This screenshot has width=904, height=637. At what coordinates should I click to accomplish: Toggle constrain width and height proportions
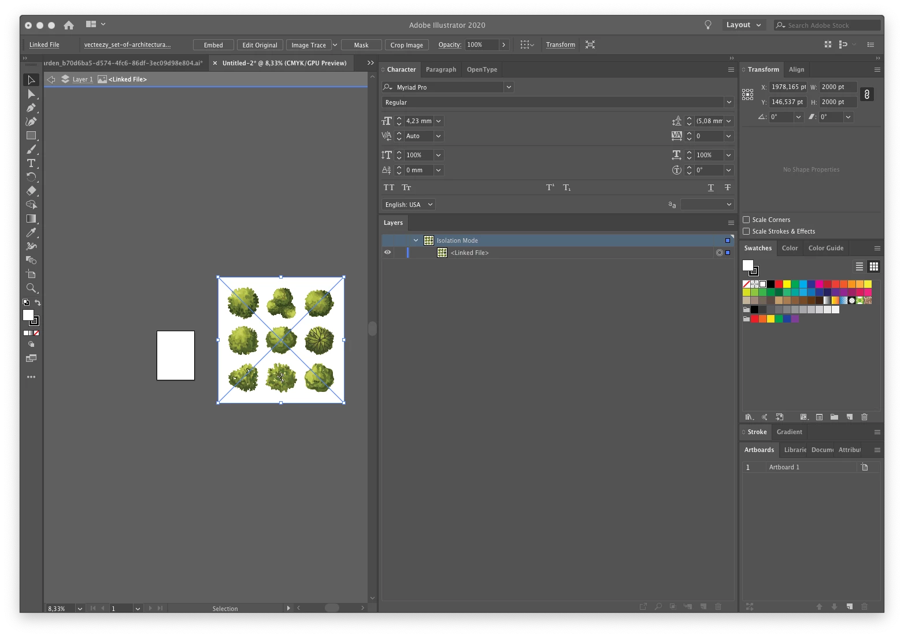tap(867, 94)
